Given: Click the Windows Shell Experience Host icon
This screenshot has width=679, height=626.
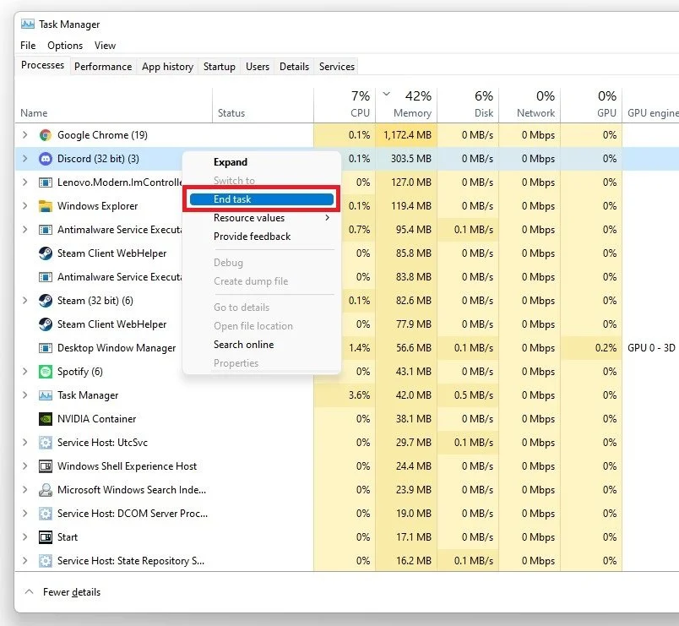Looking at the screenshot, I should click(x=45, y=466).
